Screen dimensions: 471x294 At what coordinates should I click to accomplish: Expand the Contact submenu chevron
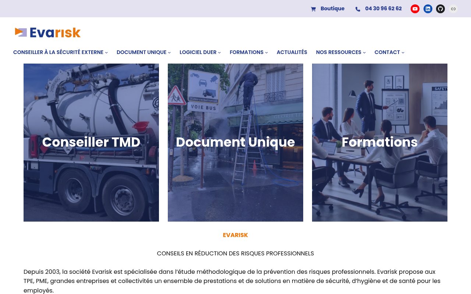coord(403,53)
